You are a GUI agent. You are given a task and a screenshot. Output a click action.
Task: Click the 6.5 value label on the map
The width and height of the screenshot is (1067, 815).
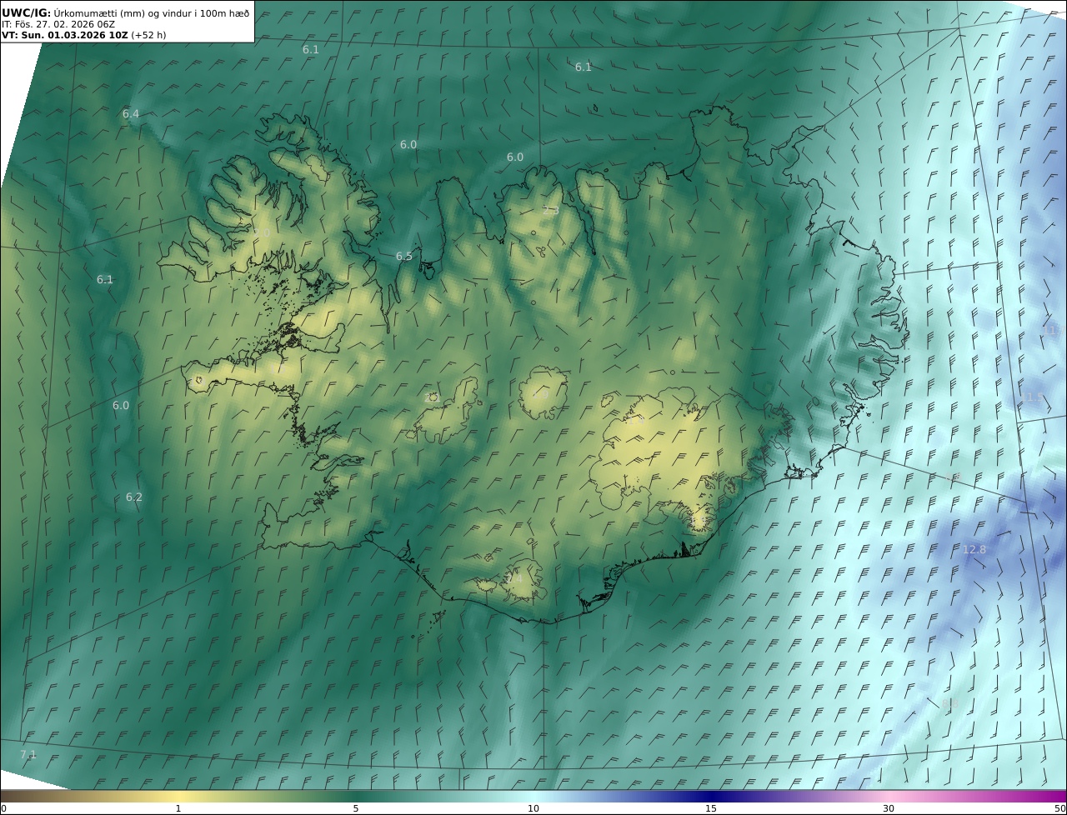coord(404,257)
